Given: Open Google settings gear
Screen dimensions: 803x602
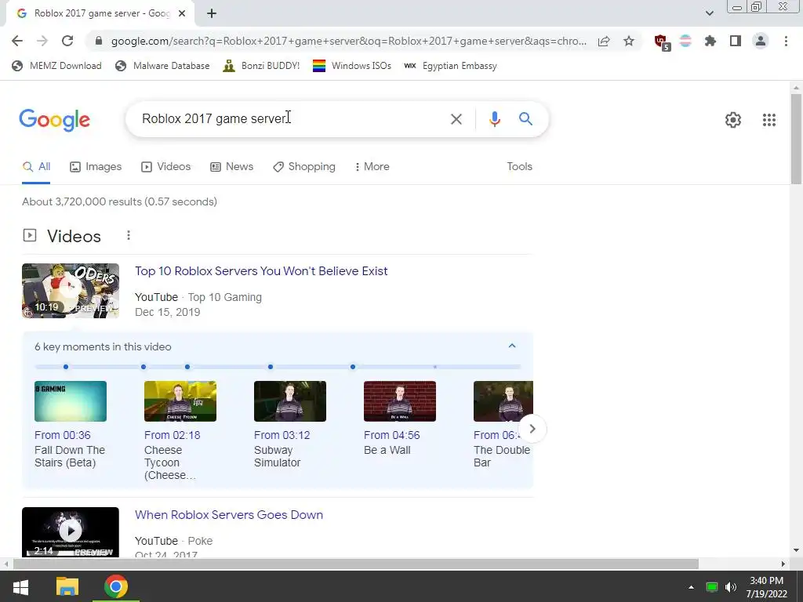Looking at the screenshot, I should point(733,120).
